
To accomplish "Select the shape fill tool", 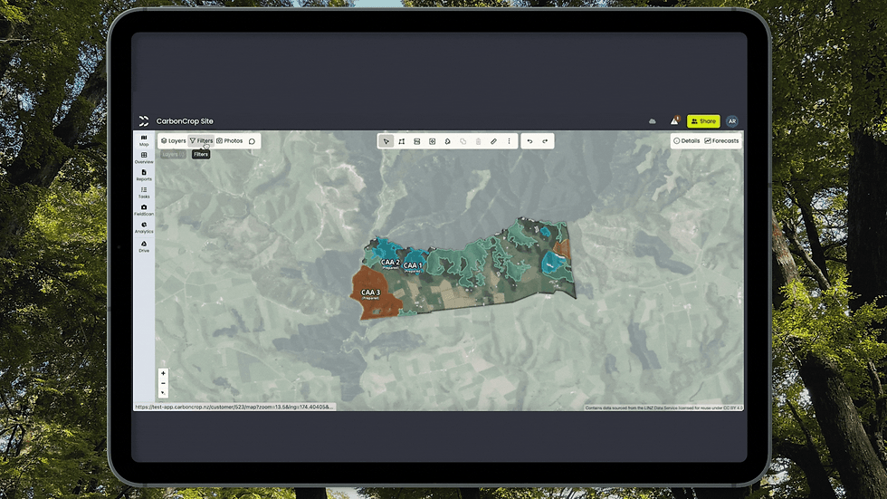I will click(x=447, y=141).
